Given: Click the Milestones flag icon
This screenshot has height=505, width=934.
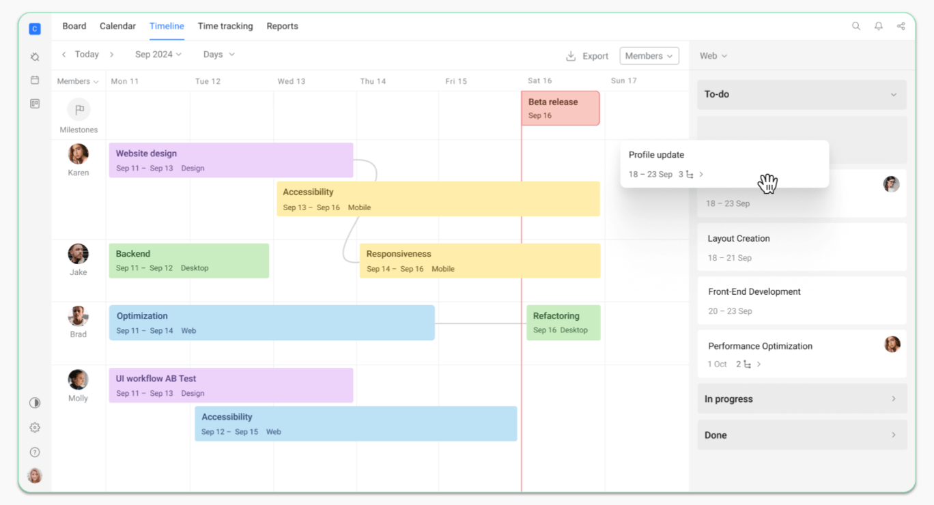Looking at the screenshot, I should pyautogui.click(x=79, y=109).
